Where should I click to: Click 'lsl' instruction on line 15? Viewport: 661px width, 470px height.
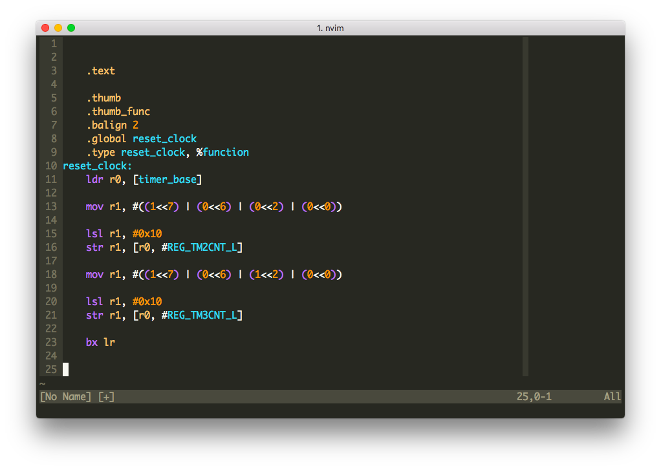click(x=94, y=233)
